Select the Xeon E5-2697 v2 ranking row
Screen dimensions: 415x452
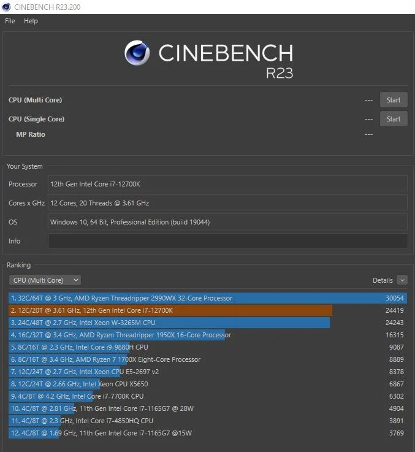[207, 372]
